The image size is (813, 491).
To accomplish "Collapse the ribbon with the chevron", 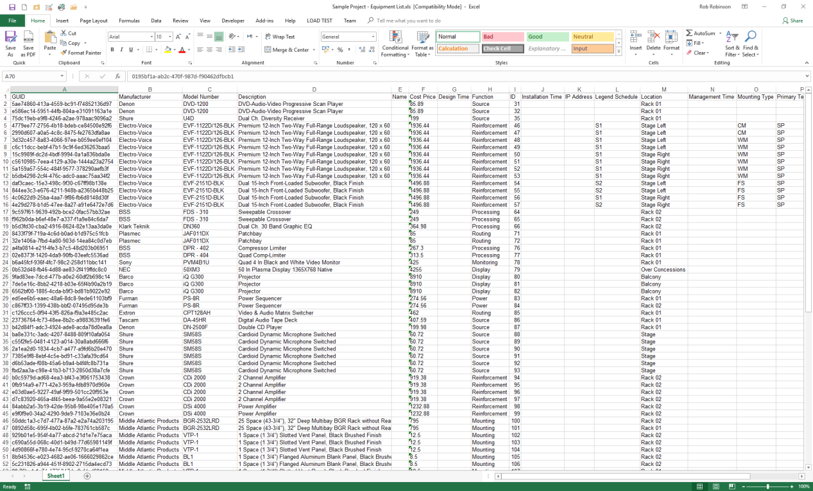I will [807, 63].
